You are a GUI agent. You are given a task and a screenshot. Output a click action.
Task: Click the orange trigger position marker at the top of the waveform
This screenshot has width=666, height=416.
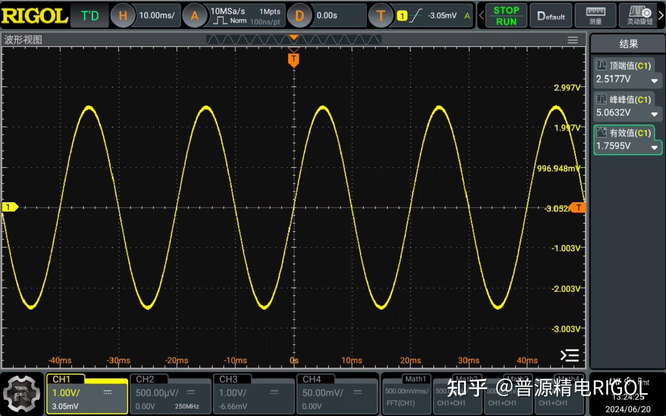click(x=294, y=59)
